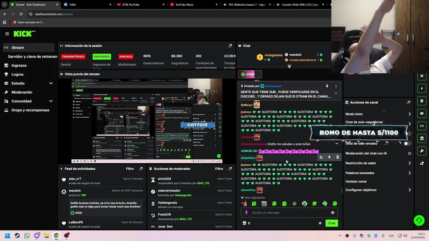429x241 pixels.
Task: Open Configurar objetivos chevron
Action: coord(410,190)
